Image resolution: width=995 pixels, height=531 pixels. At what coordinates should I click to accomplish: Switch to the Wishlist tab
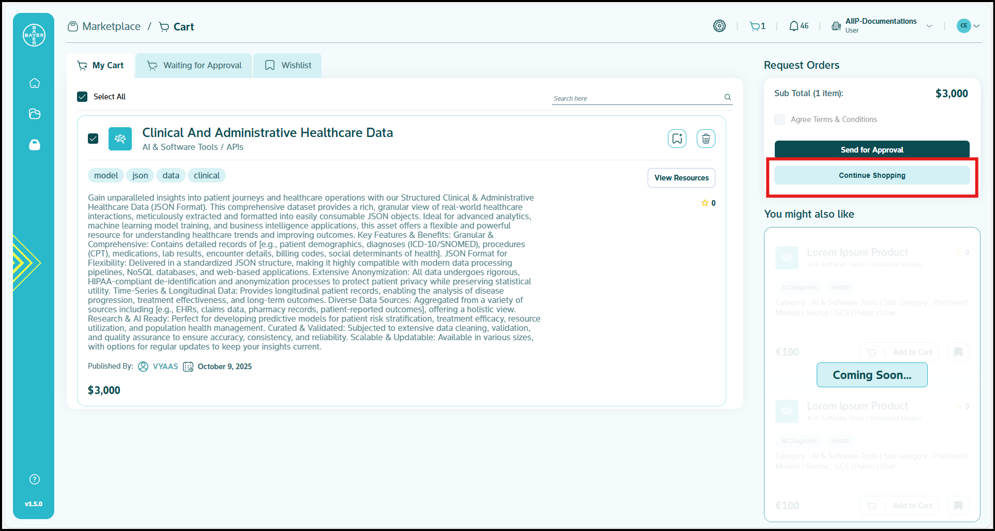(288, 66)
